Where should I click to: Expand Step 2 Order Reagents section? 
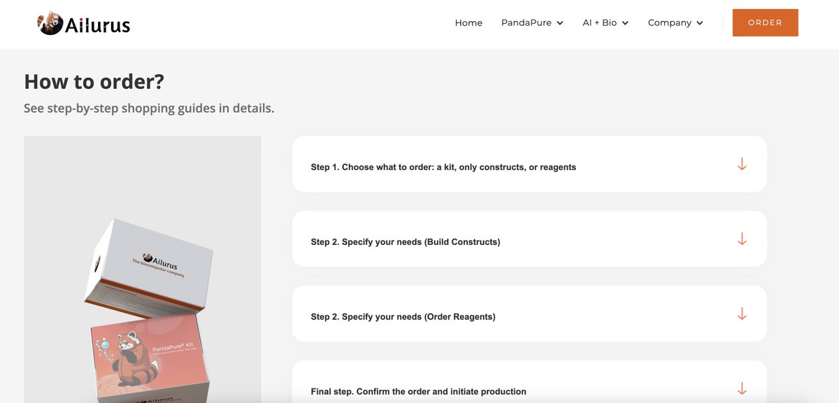pyautogui.click(x=529, y=314)
